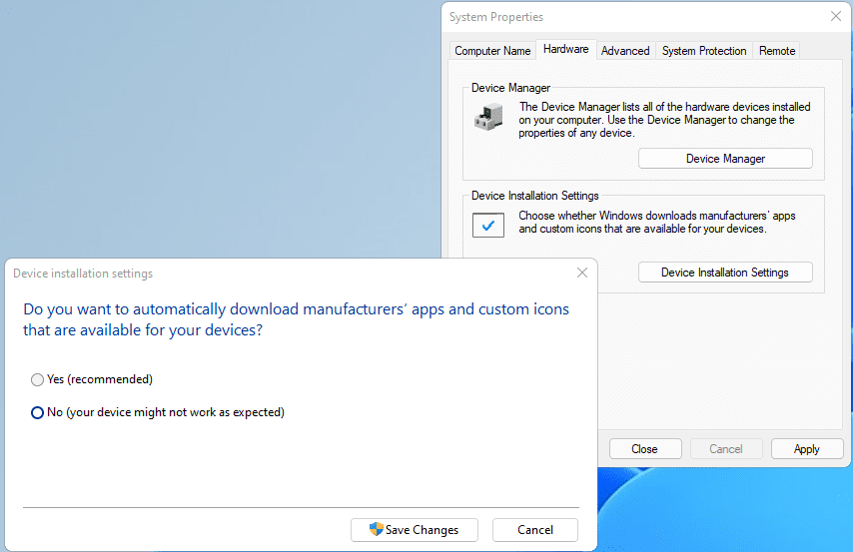The width and height of the screenshot is (853, 552).
Task: Go to the Remote tab
Action: click(777, 51)
